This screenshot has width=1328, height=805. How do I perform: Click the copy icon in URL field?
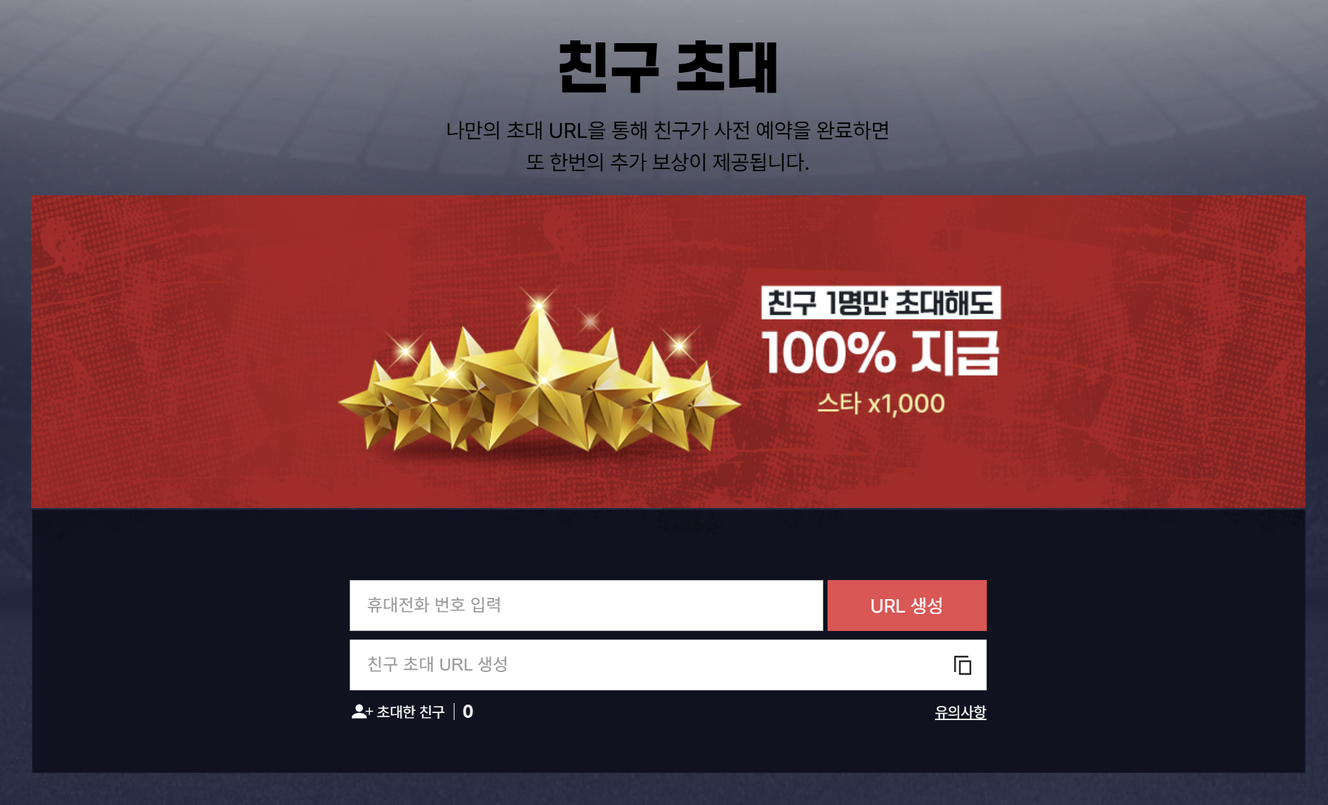click(962, 665)
